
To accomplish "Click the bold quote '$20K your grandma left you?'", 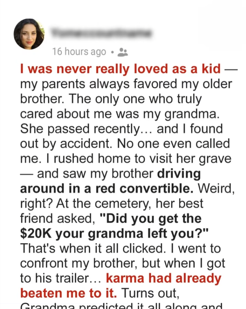I will coord(114,234).
